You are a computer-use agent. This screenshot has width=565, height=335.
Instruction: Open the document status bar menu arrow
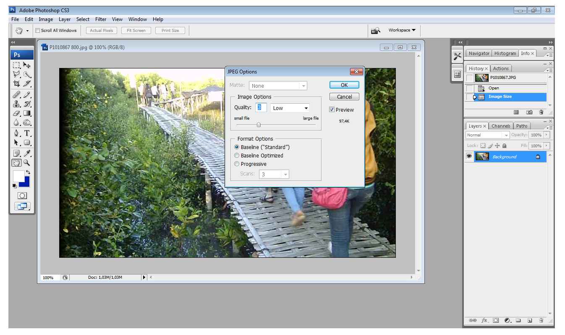click(144, 277)
